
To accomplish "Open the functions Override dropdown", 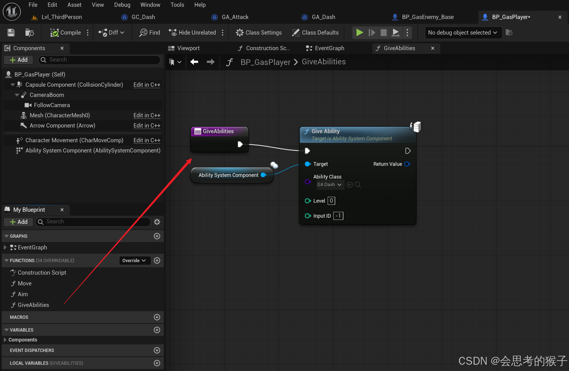I will tap(134, 260).
